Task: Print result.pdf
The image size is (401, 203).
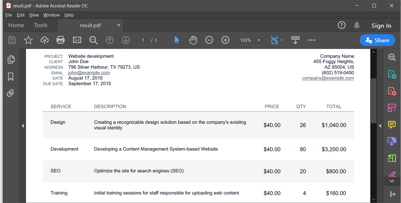Action: coord(60,40)
